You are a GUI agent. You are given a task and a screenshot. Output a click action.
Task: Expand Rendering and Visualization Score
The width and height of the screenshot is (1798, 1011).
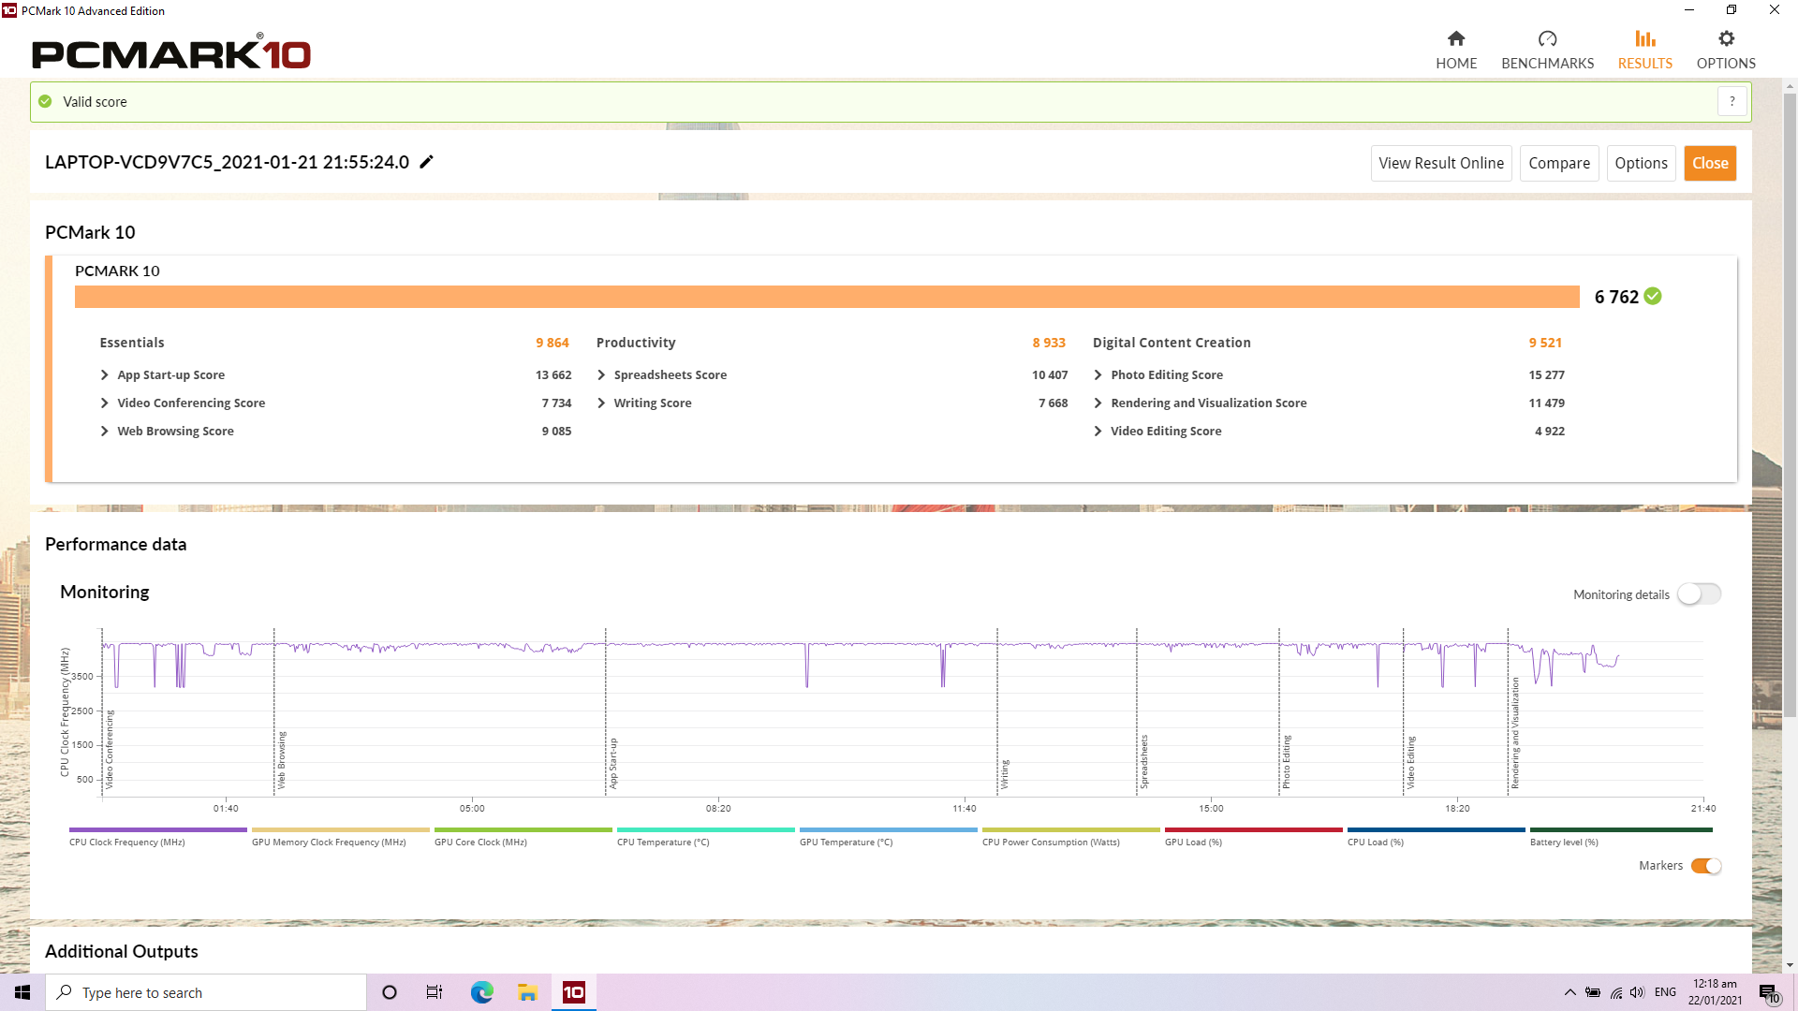coord(1098,403)
